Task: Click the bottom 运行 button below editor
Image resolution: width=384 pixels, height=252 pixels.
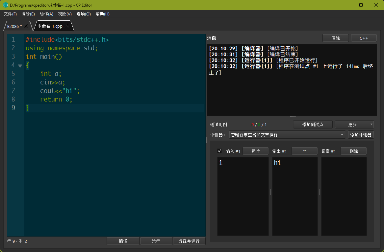Action: tap(156, 241)
